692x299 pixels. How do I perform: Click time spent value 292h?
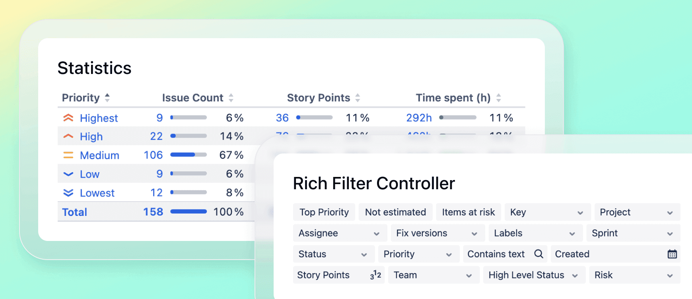[419, 118]
